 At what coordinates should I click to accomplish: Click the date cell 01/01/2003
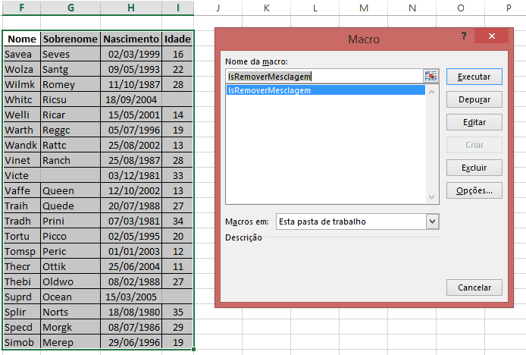tap(131, 252)
